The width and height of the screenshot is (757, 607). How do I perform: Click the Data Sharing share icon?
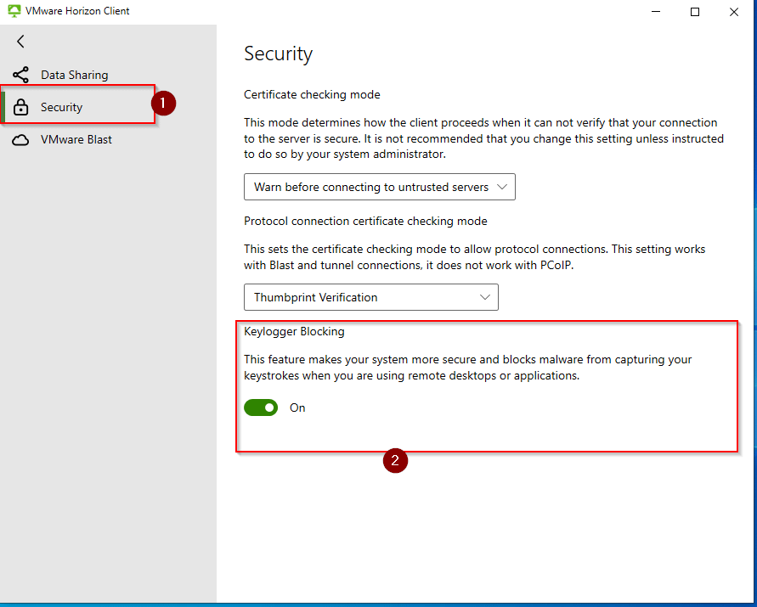(21, 75)
